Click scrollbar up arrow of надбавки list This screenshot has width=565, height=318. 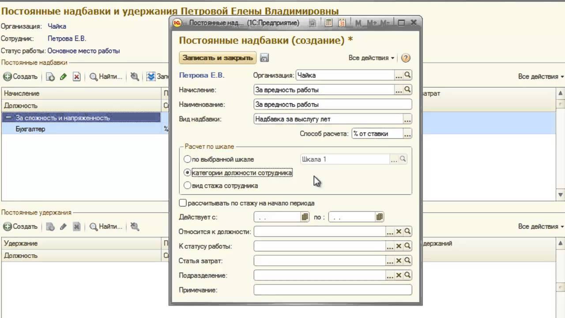[x=561, y=92]
